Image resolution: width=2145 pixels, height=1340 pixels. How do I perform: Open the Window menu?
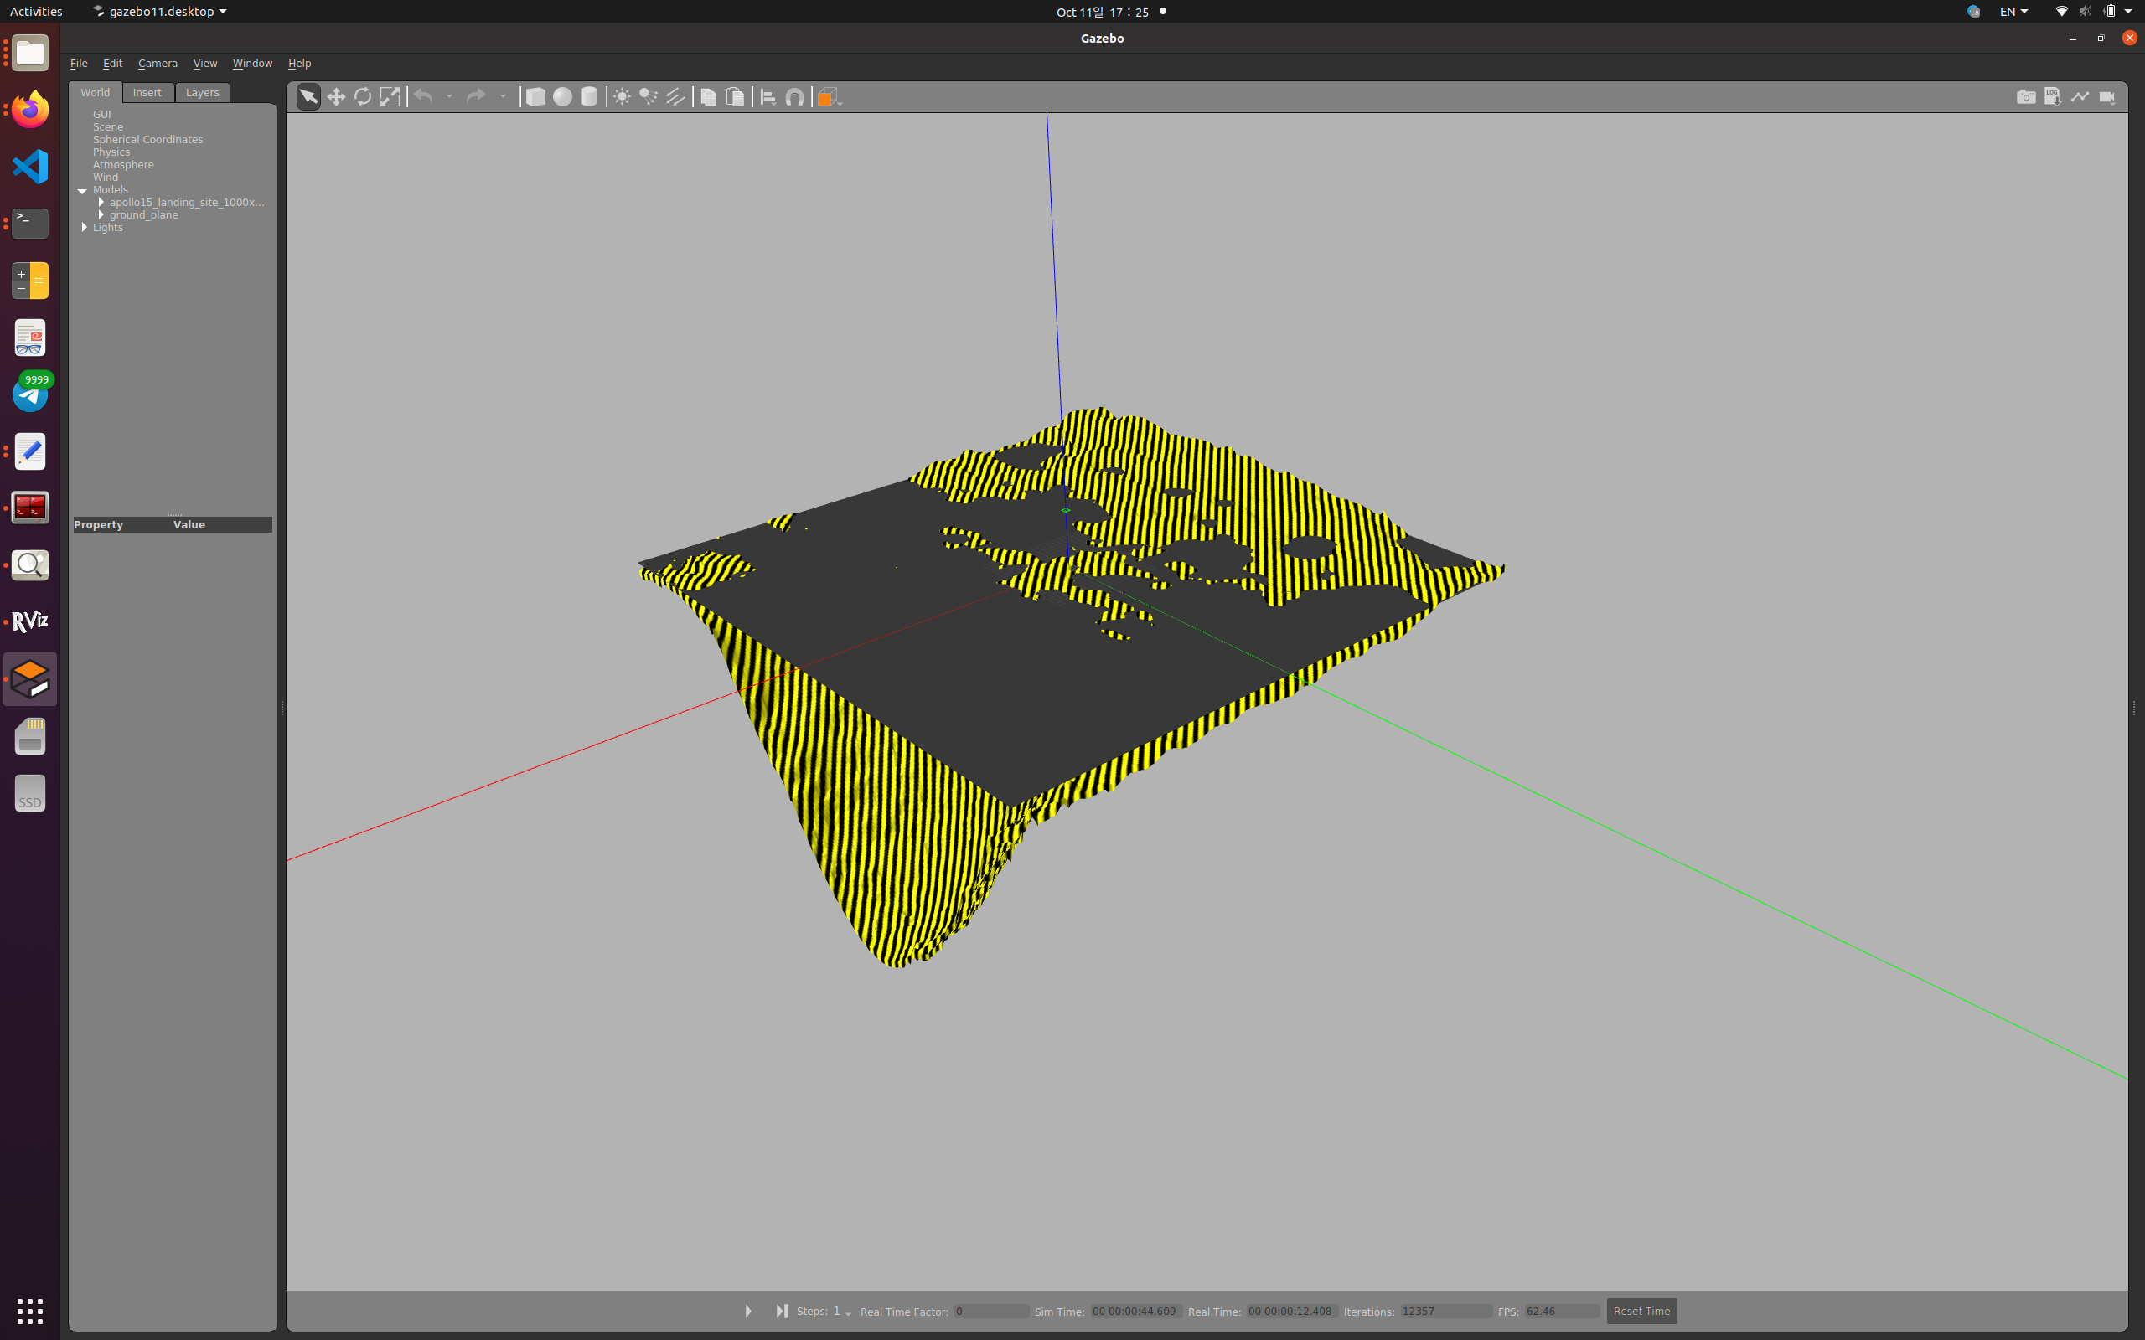[x=252, y=63]
